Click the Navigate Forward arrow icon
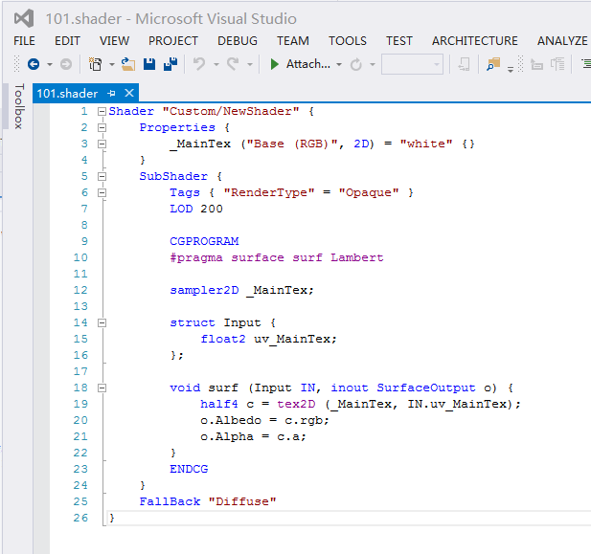The width and height of the screenshot is (591, 554). (65, 64)
